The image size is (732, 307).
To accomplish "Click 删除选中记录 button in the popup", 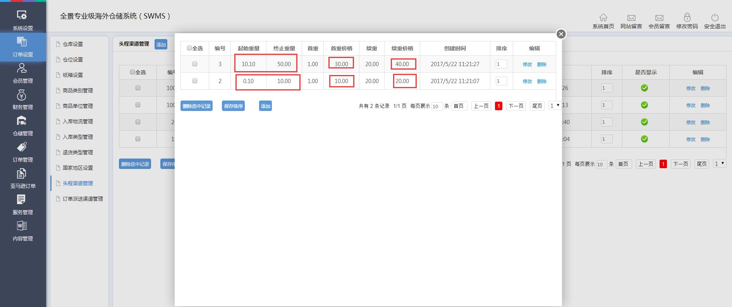I will point(196,106).
